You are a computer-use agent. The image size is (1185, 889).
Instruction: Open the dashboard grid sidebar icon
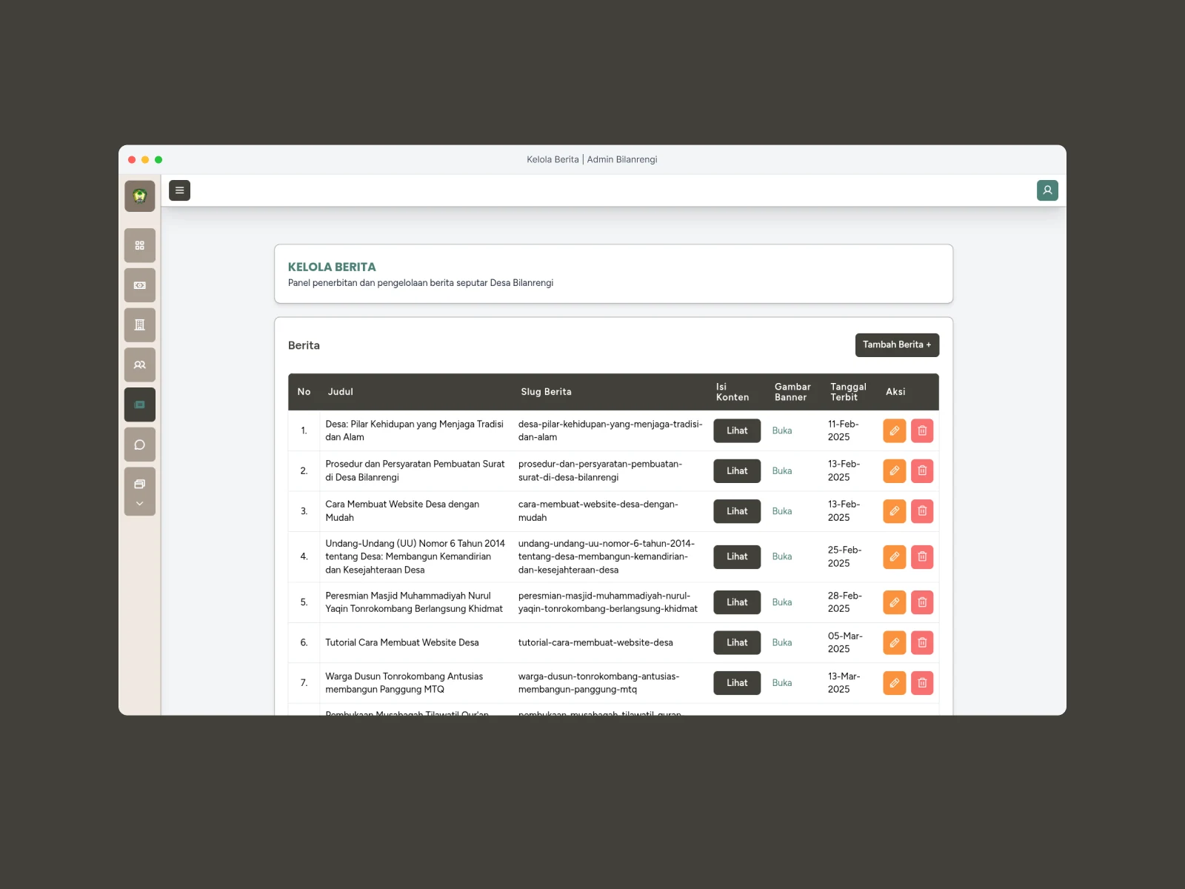click(140, 245)
